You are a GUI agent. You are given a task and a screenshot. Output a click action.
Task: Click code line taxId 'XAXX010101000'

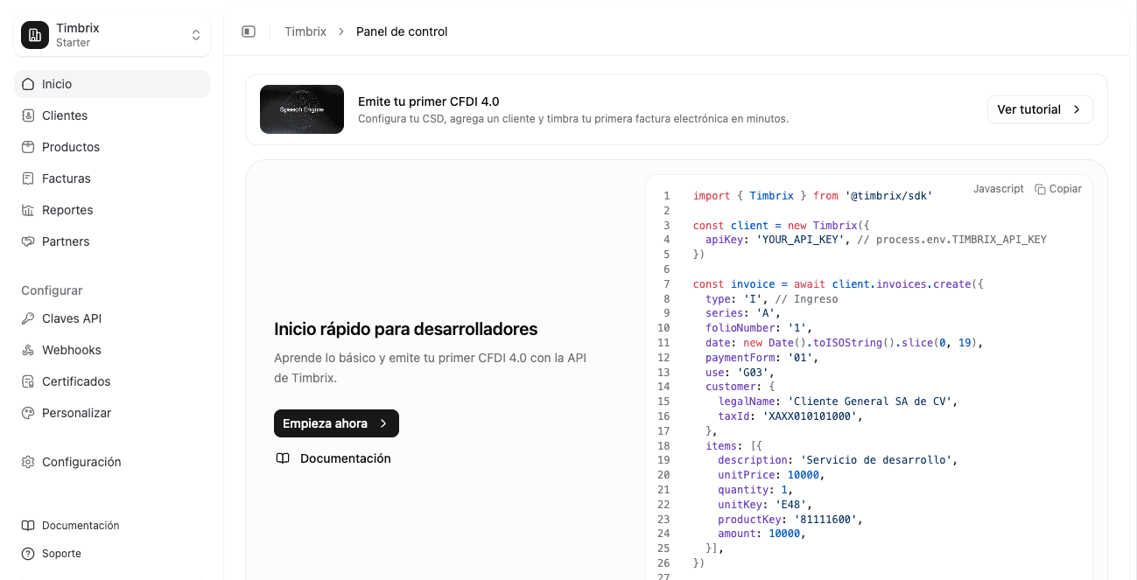(x=790, y=416)
